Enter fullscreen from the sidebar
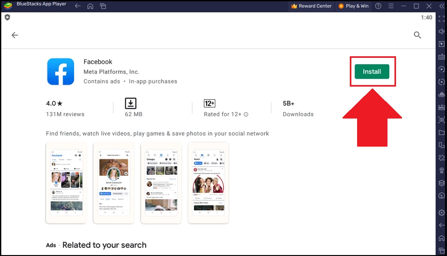This screenshot has width=447, height=256. pyautogui.click(x=442, y=19)
